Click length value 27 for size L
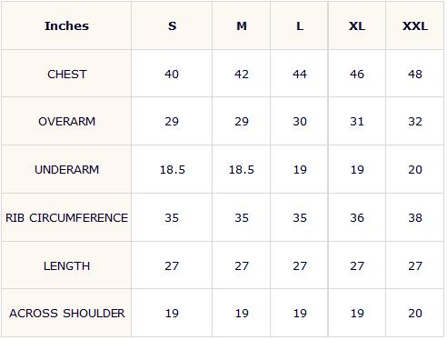The image size is (447, 340). click(300, 265)
